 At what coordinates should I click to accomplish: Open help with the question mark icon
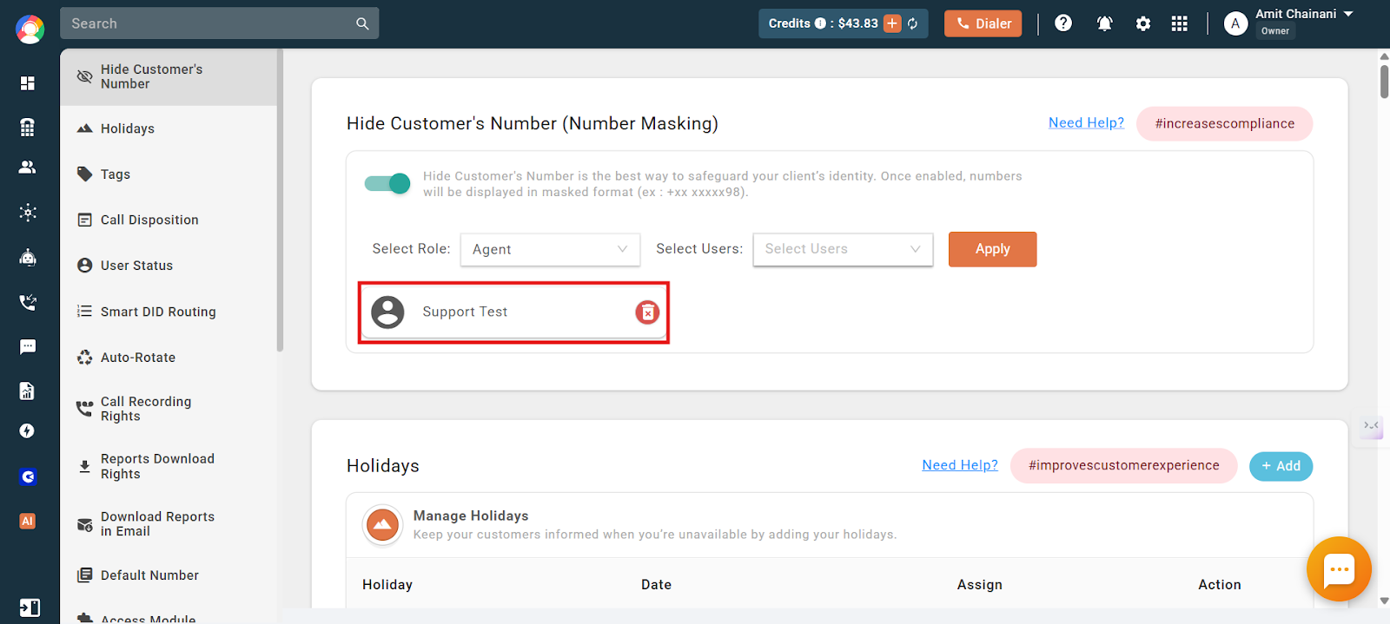click(1063, 23)
